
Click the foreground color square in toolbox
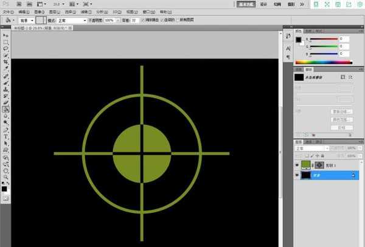[x=4, y=189]
